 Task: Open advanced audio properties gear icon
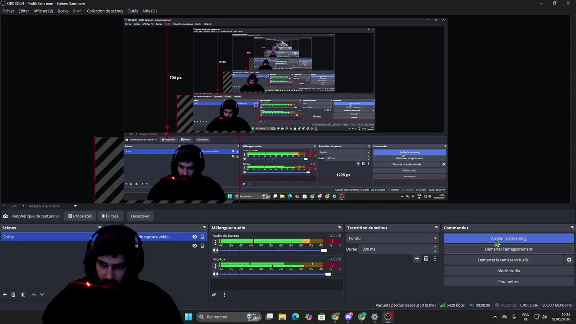point(214,295)
